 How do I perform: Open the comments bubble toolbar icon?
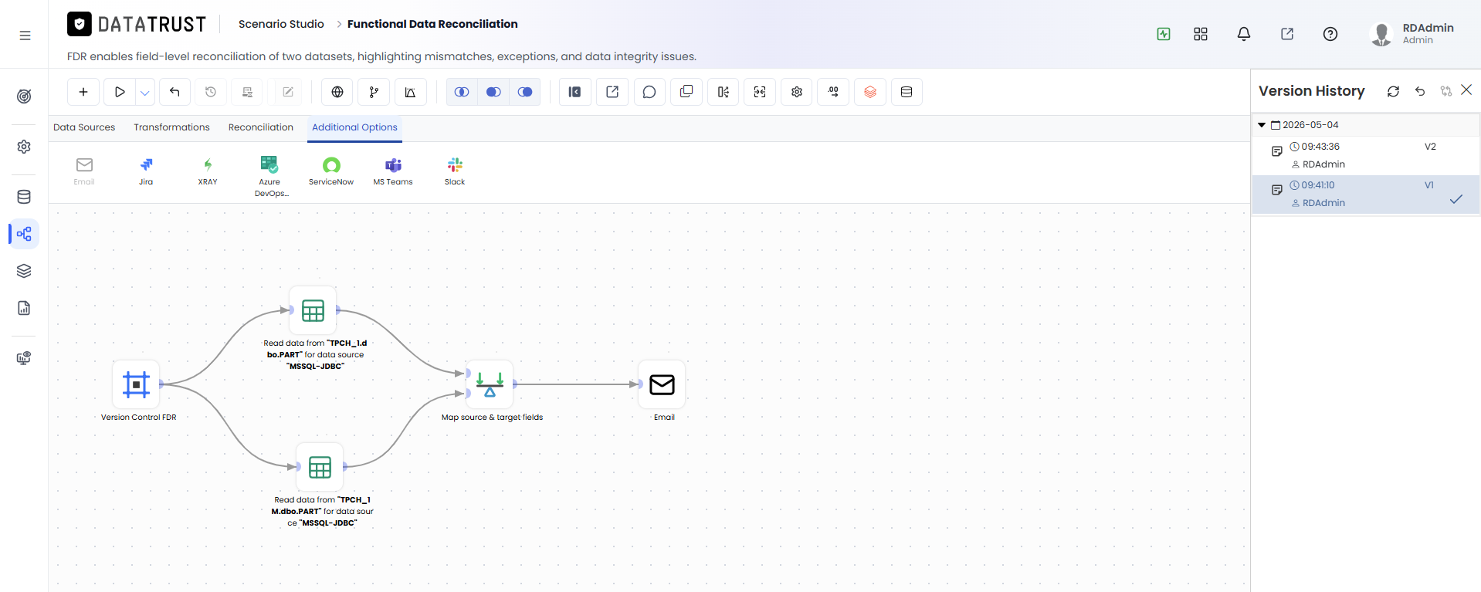[x=649, y=92]
